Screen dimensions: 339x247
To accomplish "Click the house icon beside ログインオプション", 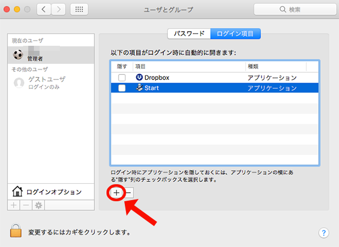I will pos(18,192).
